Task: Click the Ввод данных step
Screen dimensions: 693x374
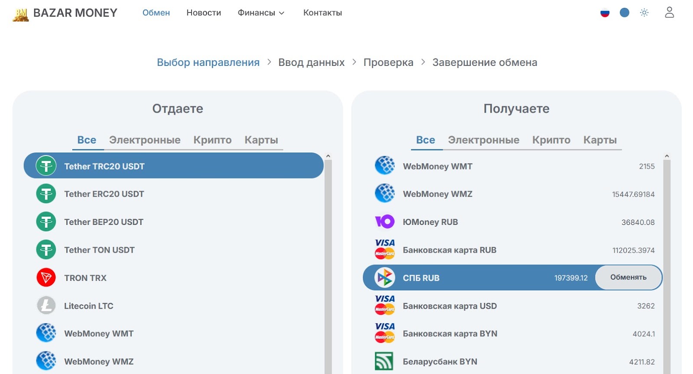Action: (x=311, y=62)
